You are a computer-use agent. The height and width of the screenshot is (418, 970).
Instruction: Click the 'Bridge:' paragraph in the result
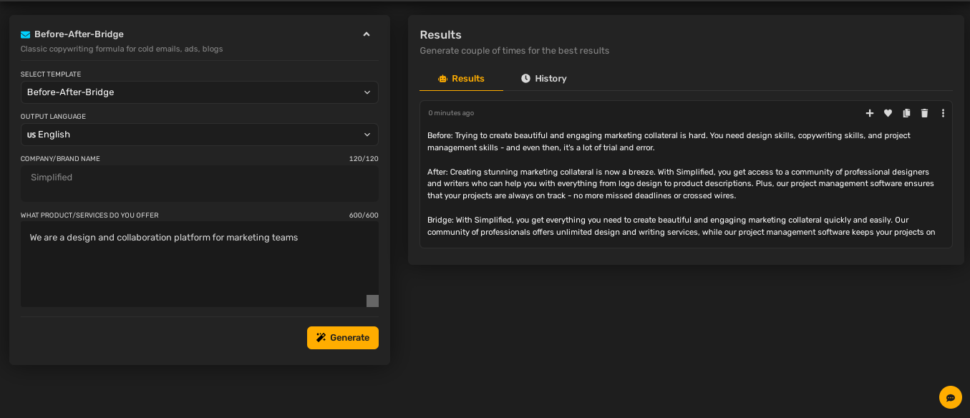tap(682, 226)
